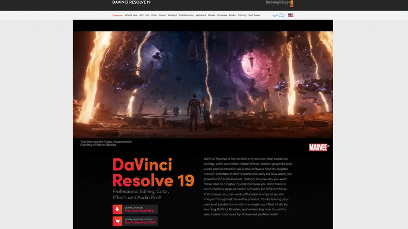This screenshot has width=408, height=229.
Task: Click the cloud icon beside Log In
Action: coord(282,15)
